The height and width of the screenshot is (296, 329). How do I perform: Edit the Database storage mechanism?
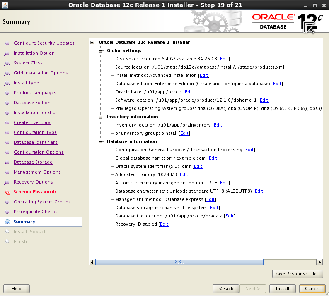point(214,208)
